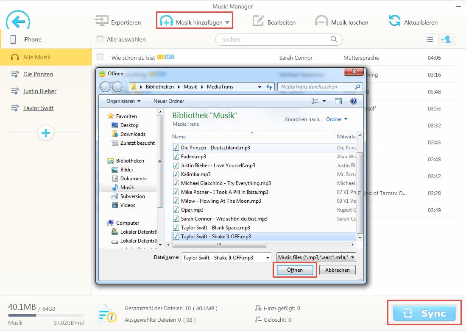Click the vertical scrollbar of file list
Screen dimensions: 466x331
click(360, 193)
